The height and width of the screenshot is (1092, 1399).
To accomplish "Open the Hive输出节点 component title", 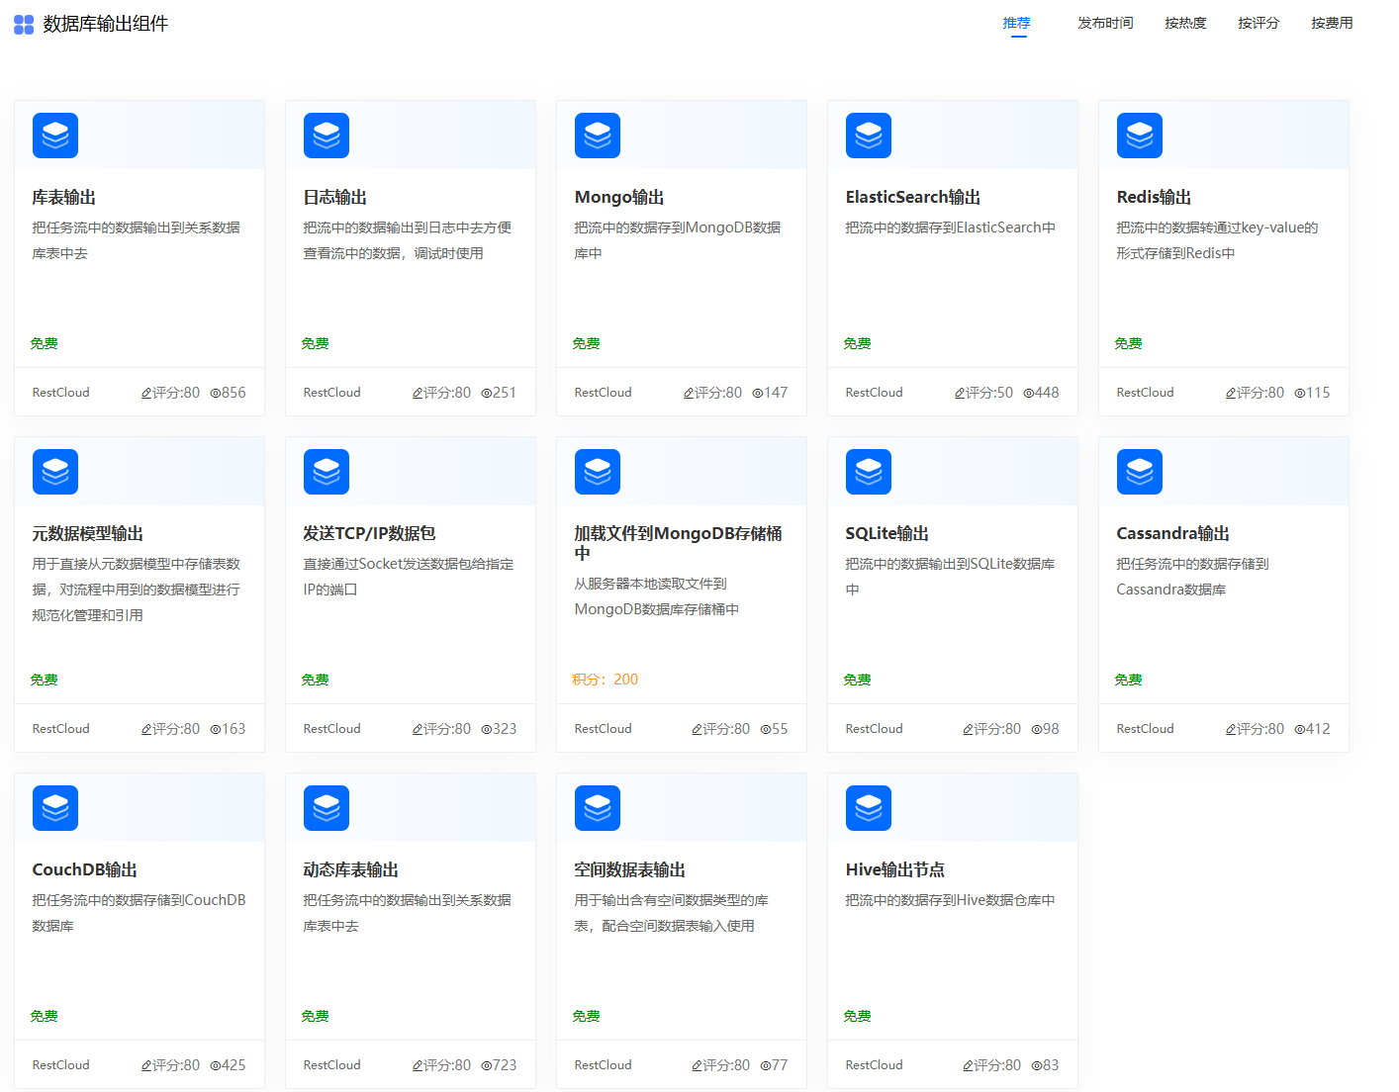I will pyautogui.click(x=895, y=870).
